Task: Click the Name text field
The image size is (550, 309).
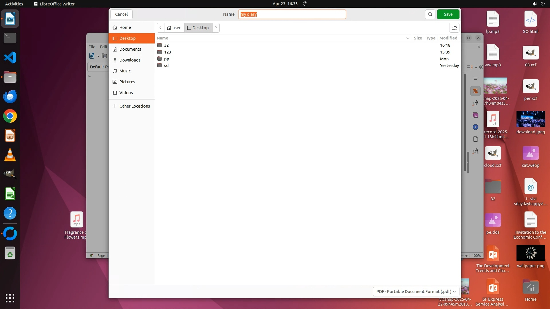Action: tap(292, 14)
